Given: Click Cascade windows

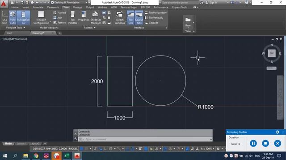Looking at the screenshot, I should 151,23.
